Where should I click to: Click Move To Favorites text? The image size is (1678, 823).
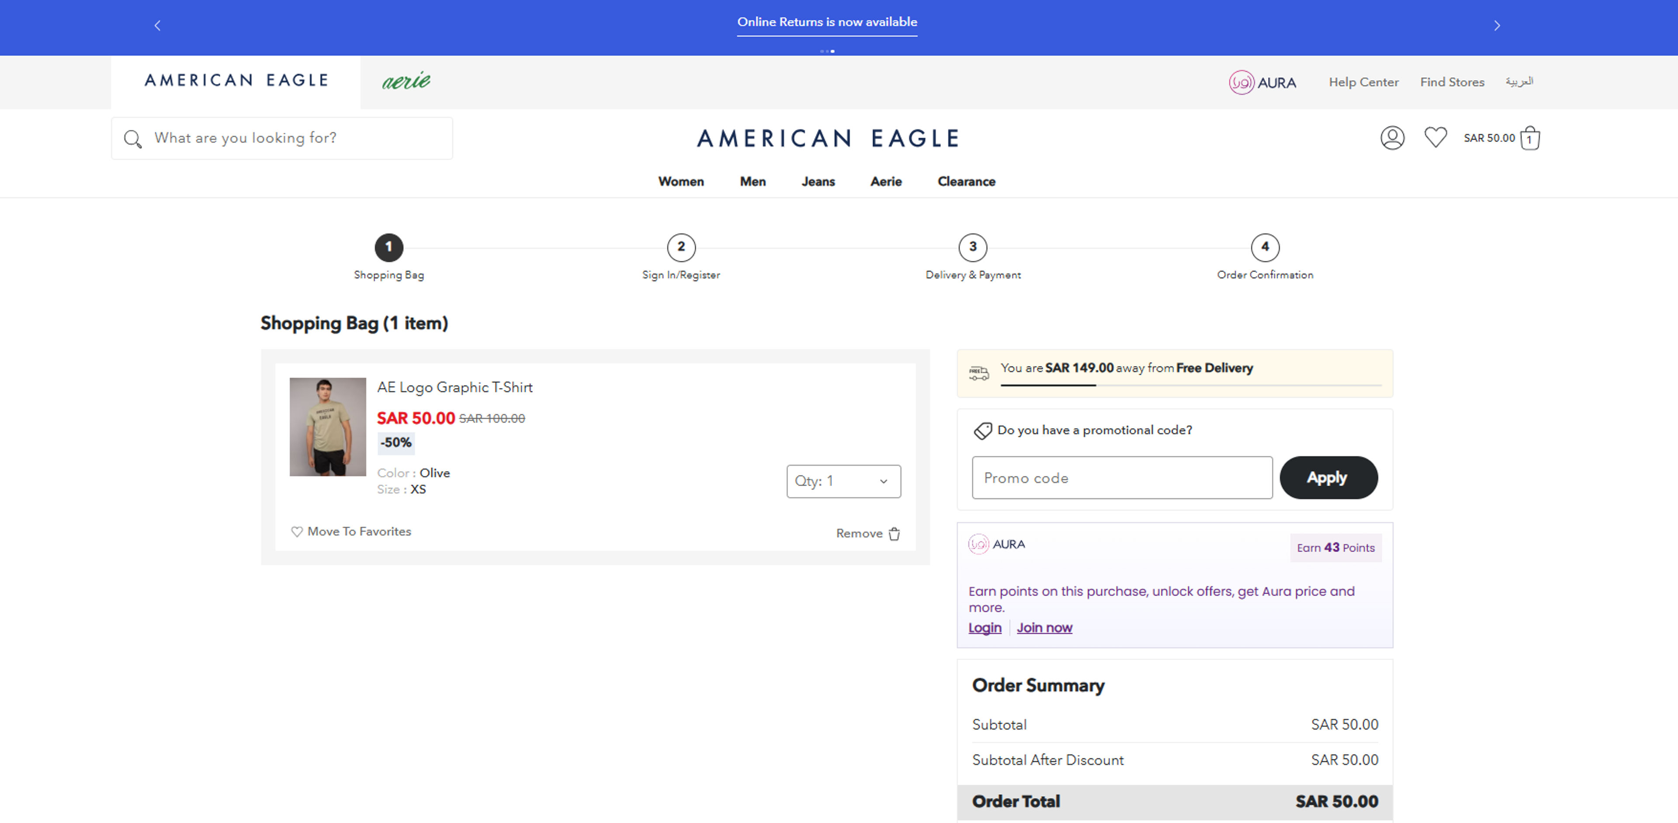pos(359,532)
